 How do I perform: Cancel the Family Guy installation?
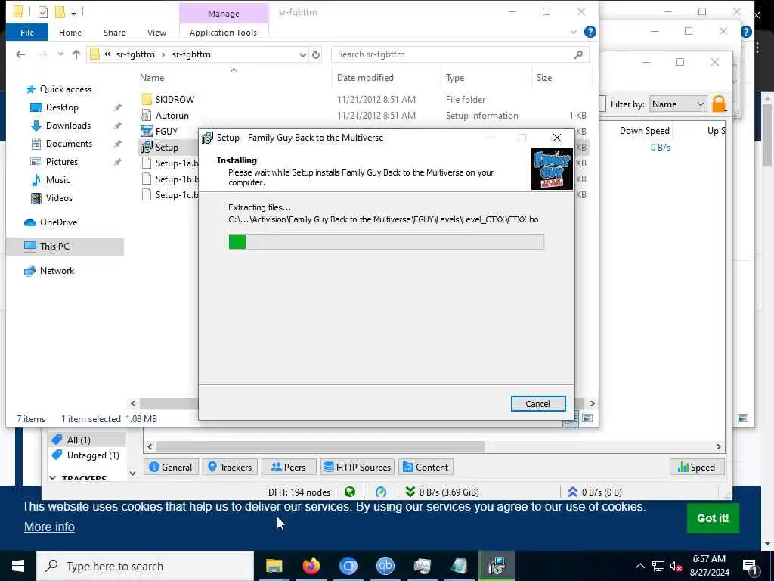point(537,404)
